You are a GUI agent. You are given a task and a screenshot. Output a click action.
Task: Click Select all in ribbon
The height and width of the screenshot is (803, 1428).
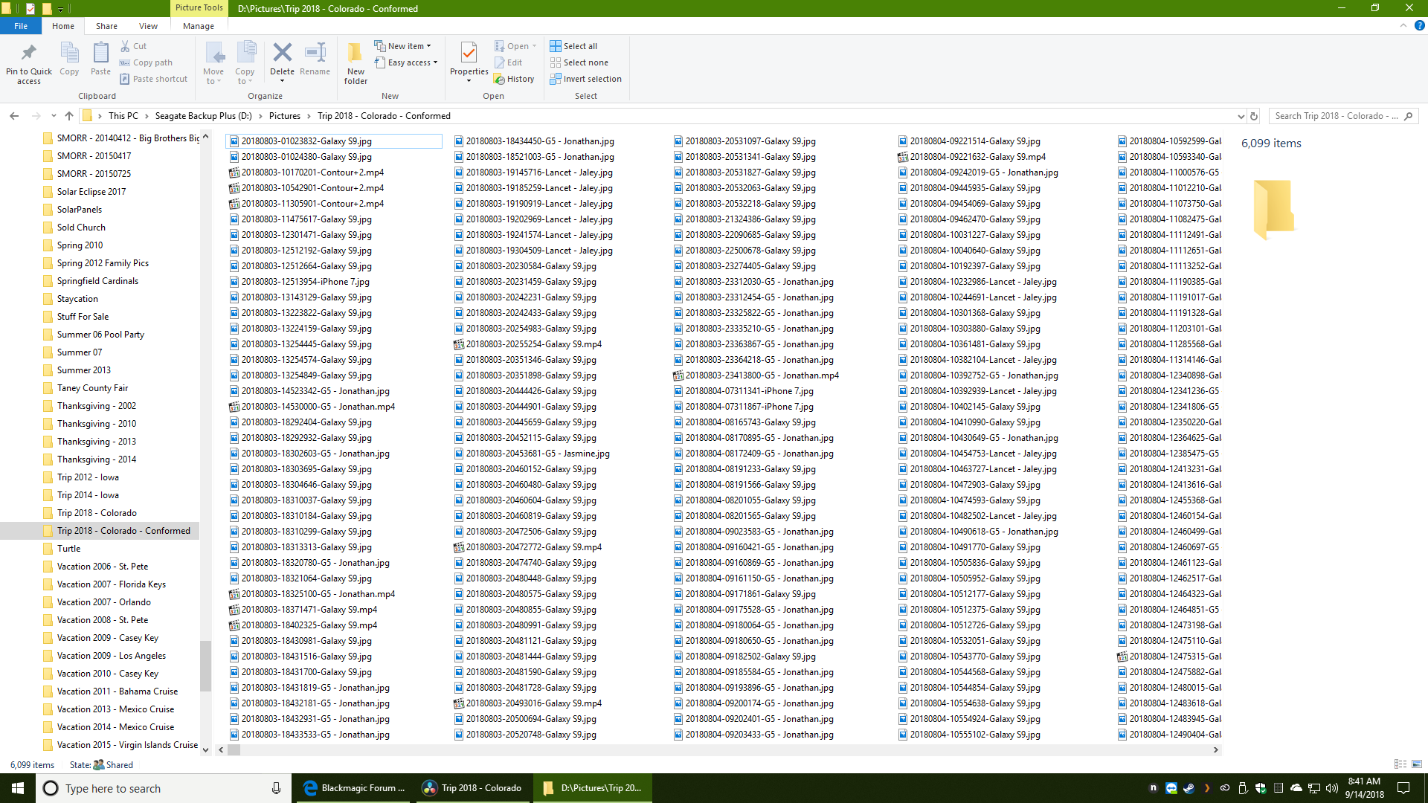[573, 46]
